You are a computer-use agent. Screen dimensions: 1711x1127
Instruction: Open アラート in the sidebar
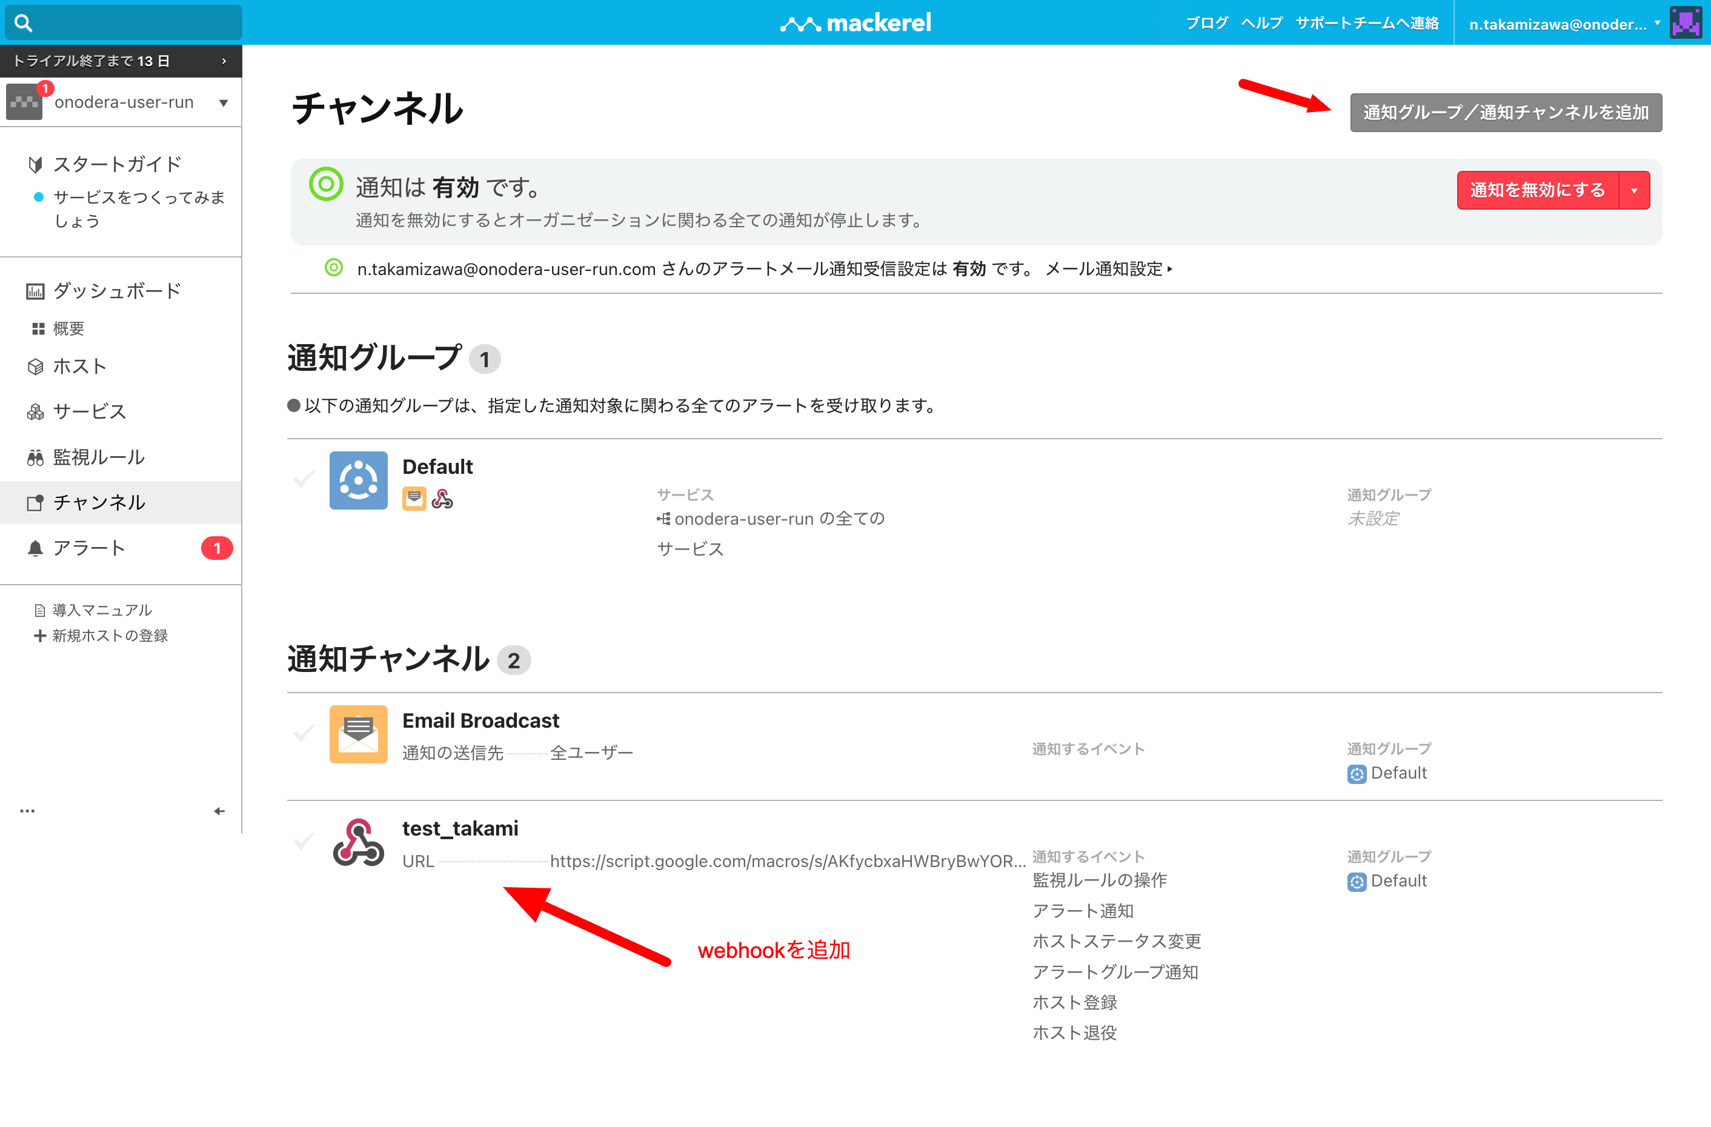coord(89,548)
